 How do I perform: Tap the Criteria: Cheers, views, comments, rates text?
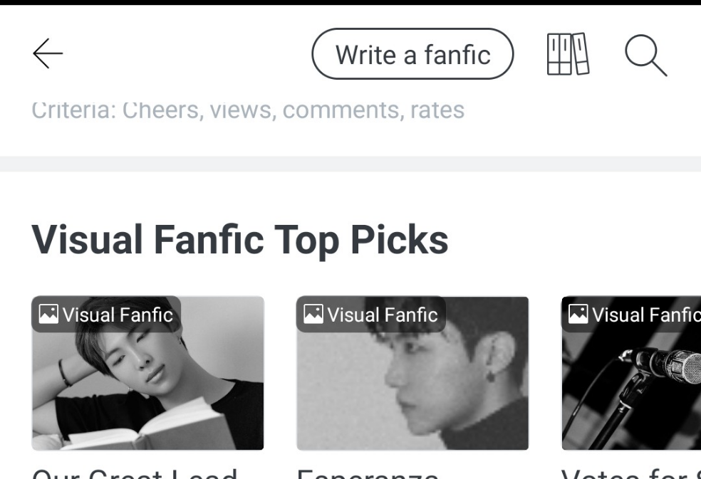248,110
